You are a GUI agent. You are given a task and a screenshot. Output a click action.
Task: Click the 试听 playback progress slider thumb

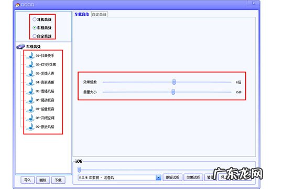[79, 170]
